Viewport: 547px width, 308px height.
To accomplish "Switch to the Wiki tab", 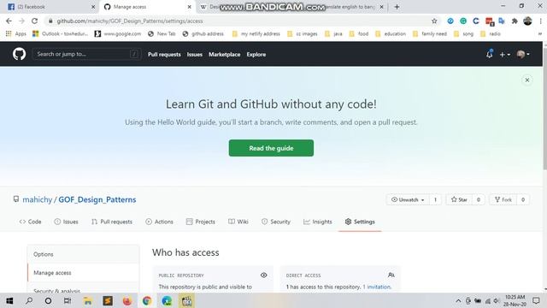I will (x=238, y=222).
